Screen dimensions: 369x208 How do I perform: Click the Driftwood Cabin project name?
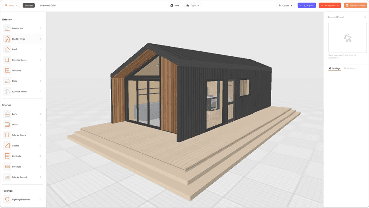pyautogui.click(x=48, y=5)
